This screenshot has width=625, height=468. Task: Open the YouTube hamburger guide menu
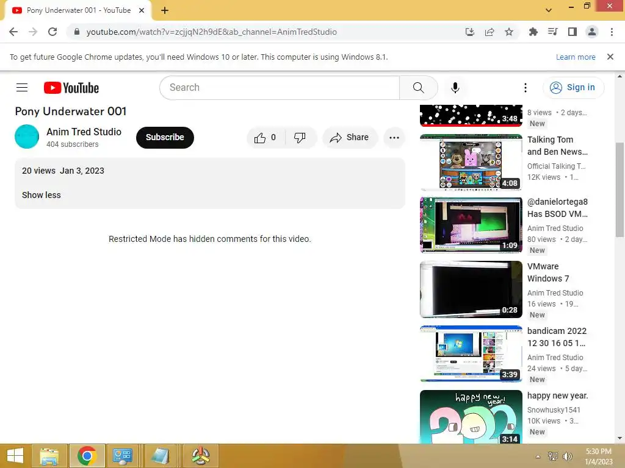[x=22, y=88]
